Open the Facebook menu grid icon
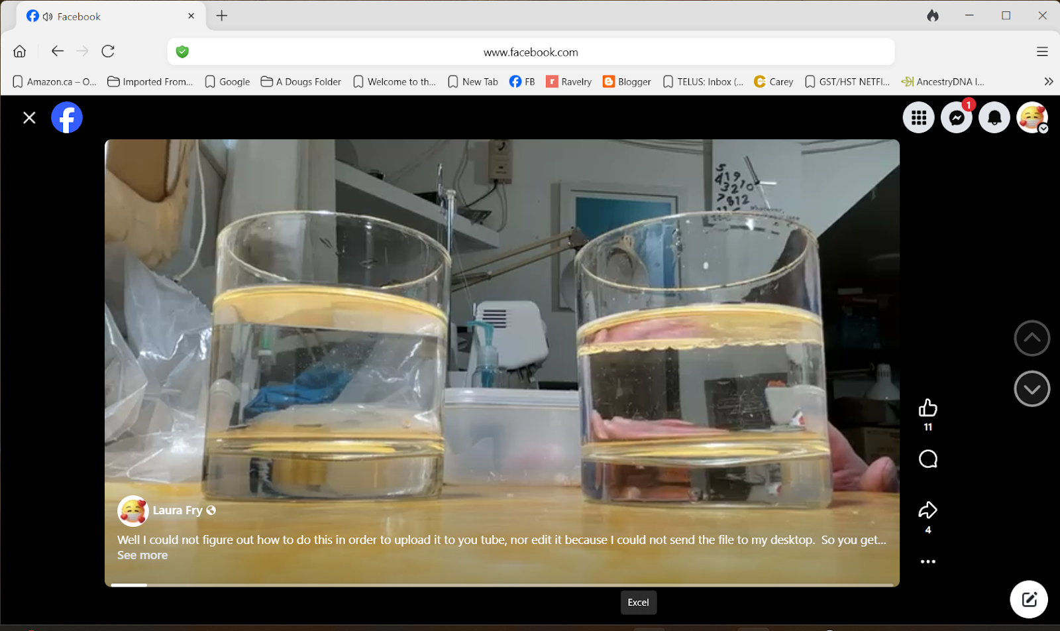The image size is (1060, 631). pos(919,118)
